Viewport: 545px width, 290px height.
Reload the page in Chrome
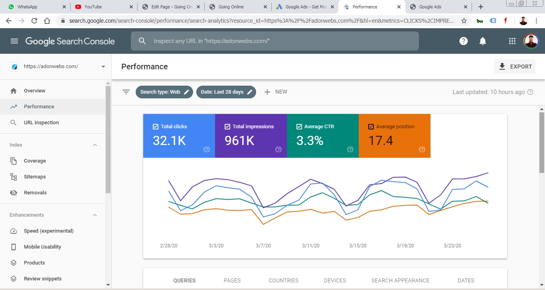pos(34,21)
